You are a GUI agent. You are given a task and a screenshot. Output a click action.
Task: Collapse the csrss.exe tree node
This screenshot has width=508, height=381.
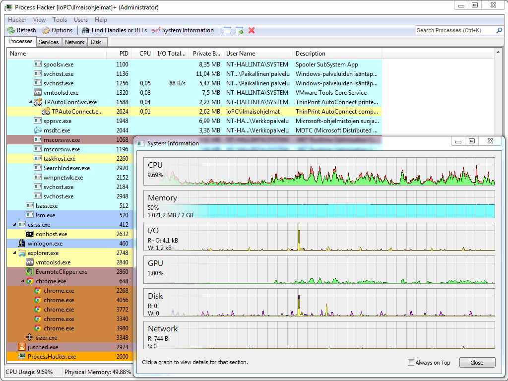[14, 224]
